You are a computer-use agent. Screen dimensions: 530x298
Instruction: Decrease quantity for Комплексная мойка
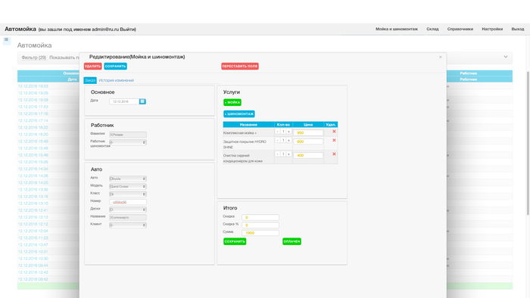pyautogui.click(x=278, y=132)
